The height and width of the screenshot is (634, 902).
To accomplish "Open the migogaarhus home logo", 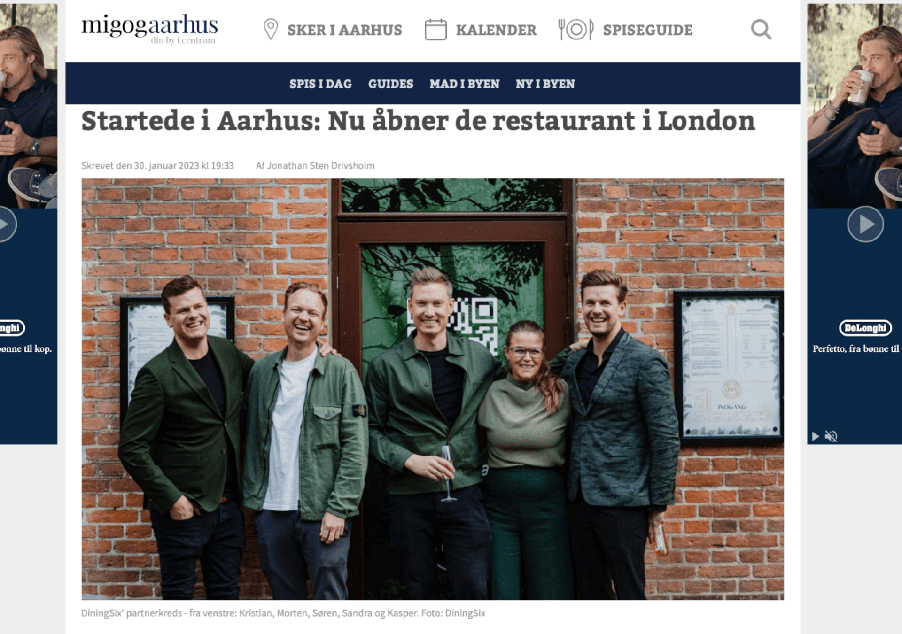I will click(149, 29).
